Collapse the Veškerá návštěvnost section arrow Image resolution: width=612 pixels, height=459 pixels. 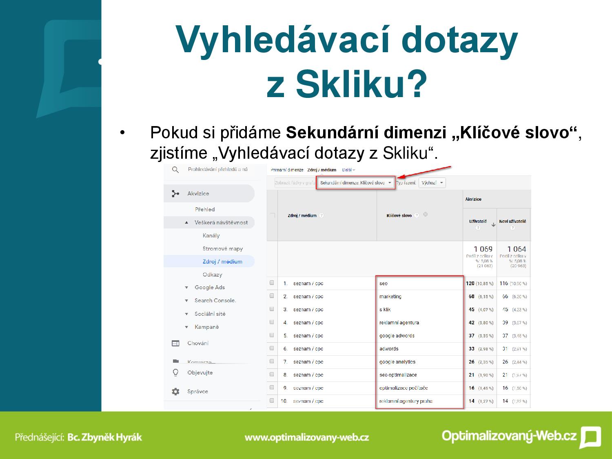pyautogui.click(x=186, y=222)
